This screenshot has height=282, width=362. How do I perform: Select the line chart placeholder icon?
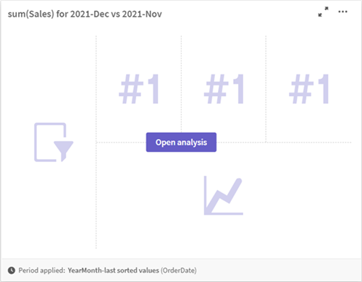pos(223,195)
